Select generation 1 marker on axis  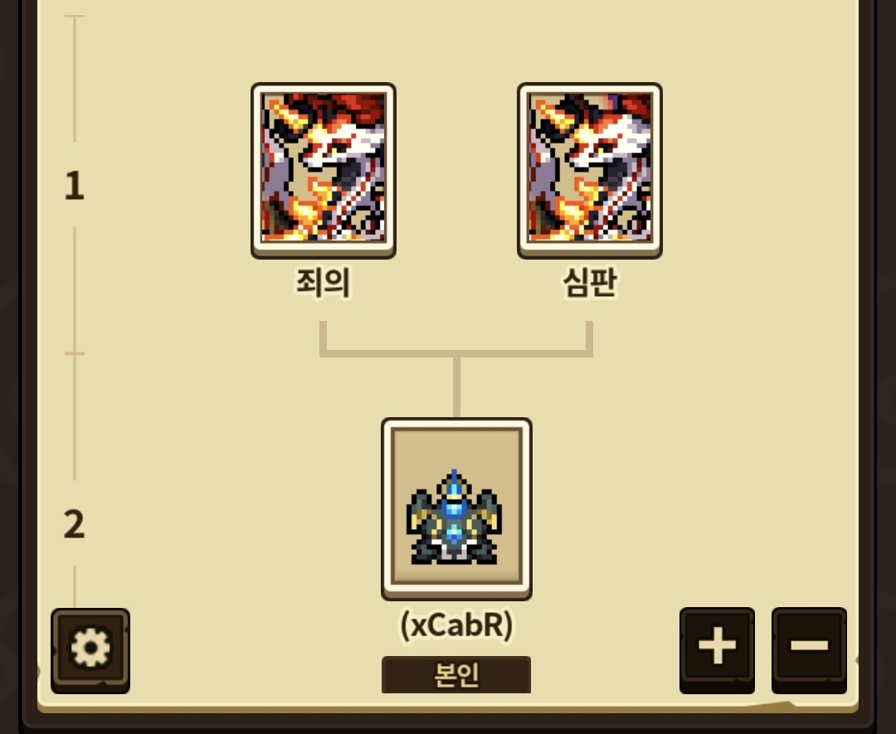(75, 187)
